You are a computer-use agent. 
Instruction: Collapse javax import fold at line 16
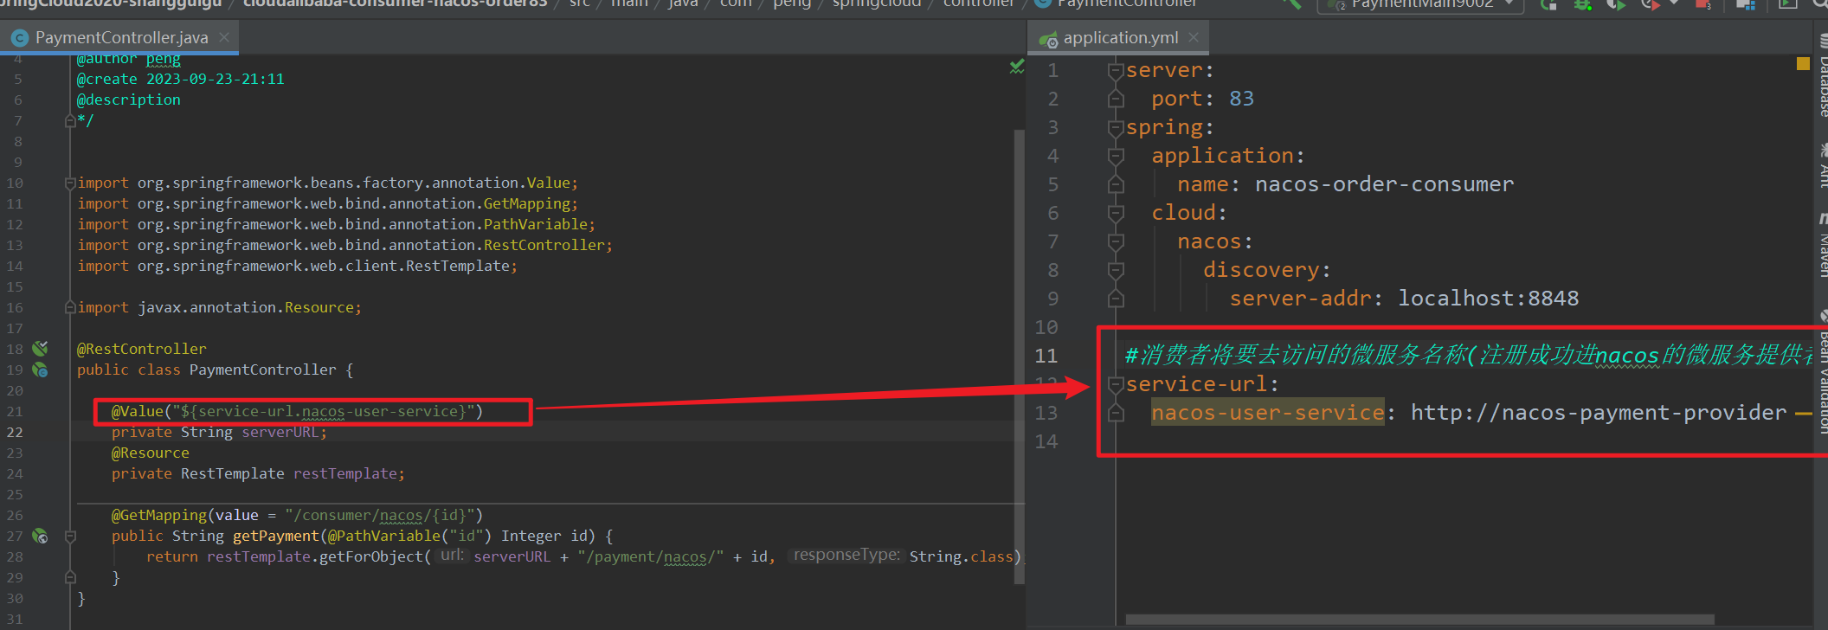pyautogui.click(x=70, y=307)
